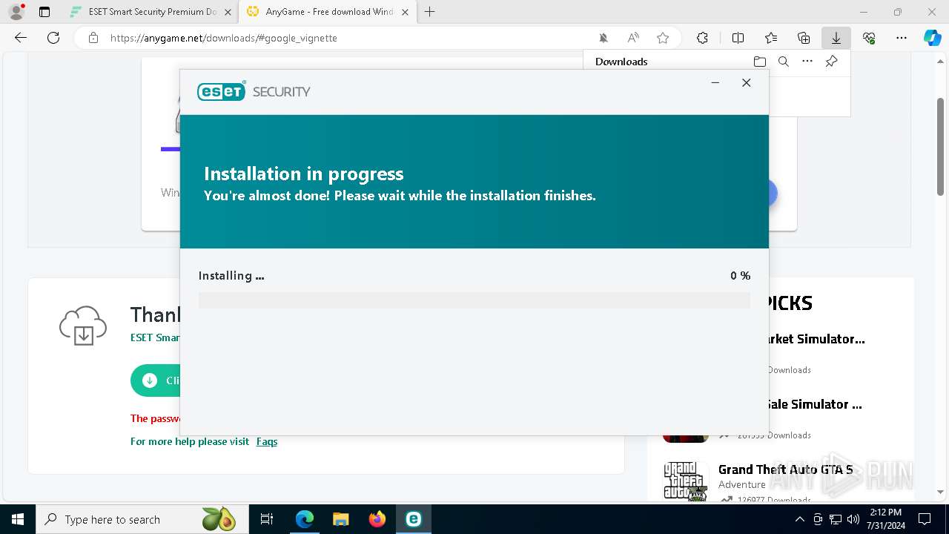Open a new browser tab

click(x=429, y=12)
